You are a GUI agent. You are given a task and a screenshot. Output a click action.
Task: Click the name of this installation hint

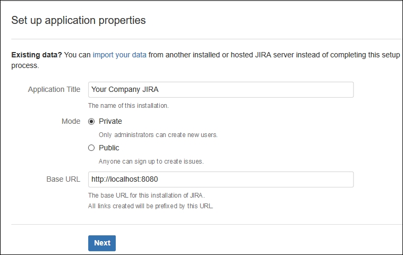point(128,106)
